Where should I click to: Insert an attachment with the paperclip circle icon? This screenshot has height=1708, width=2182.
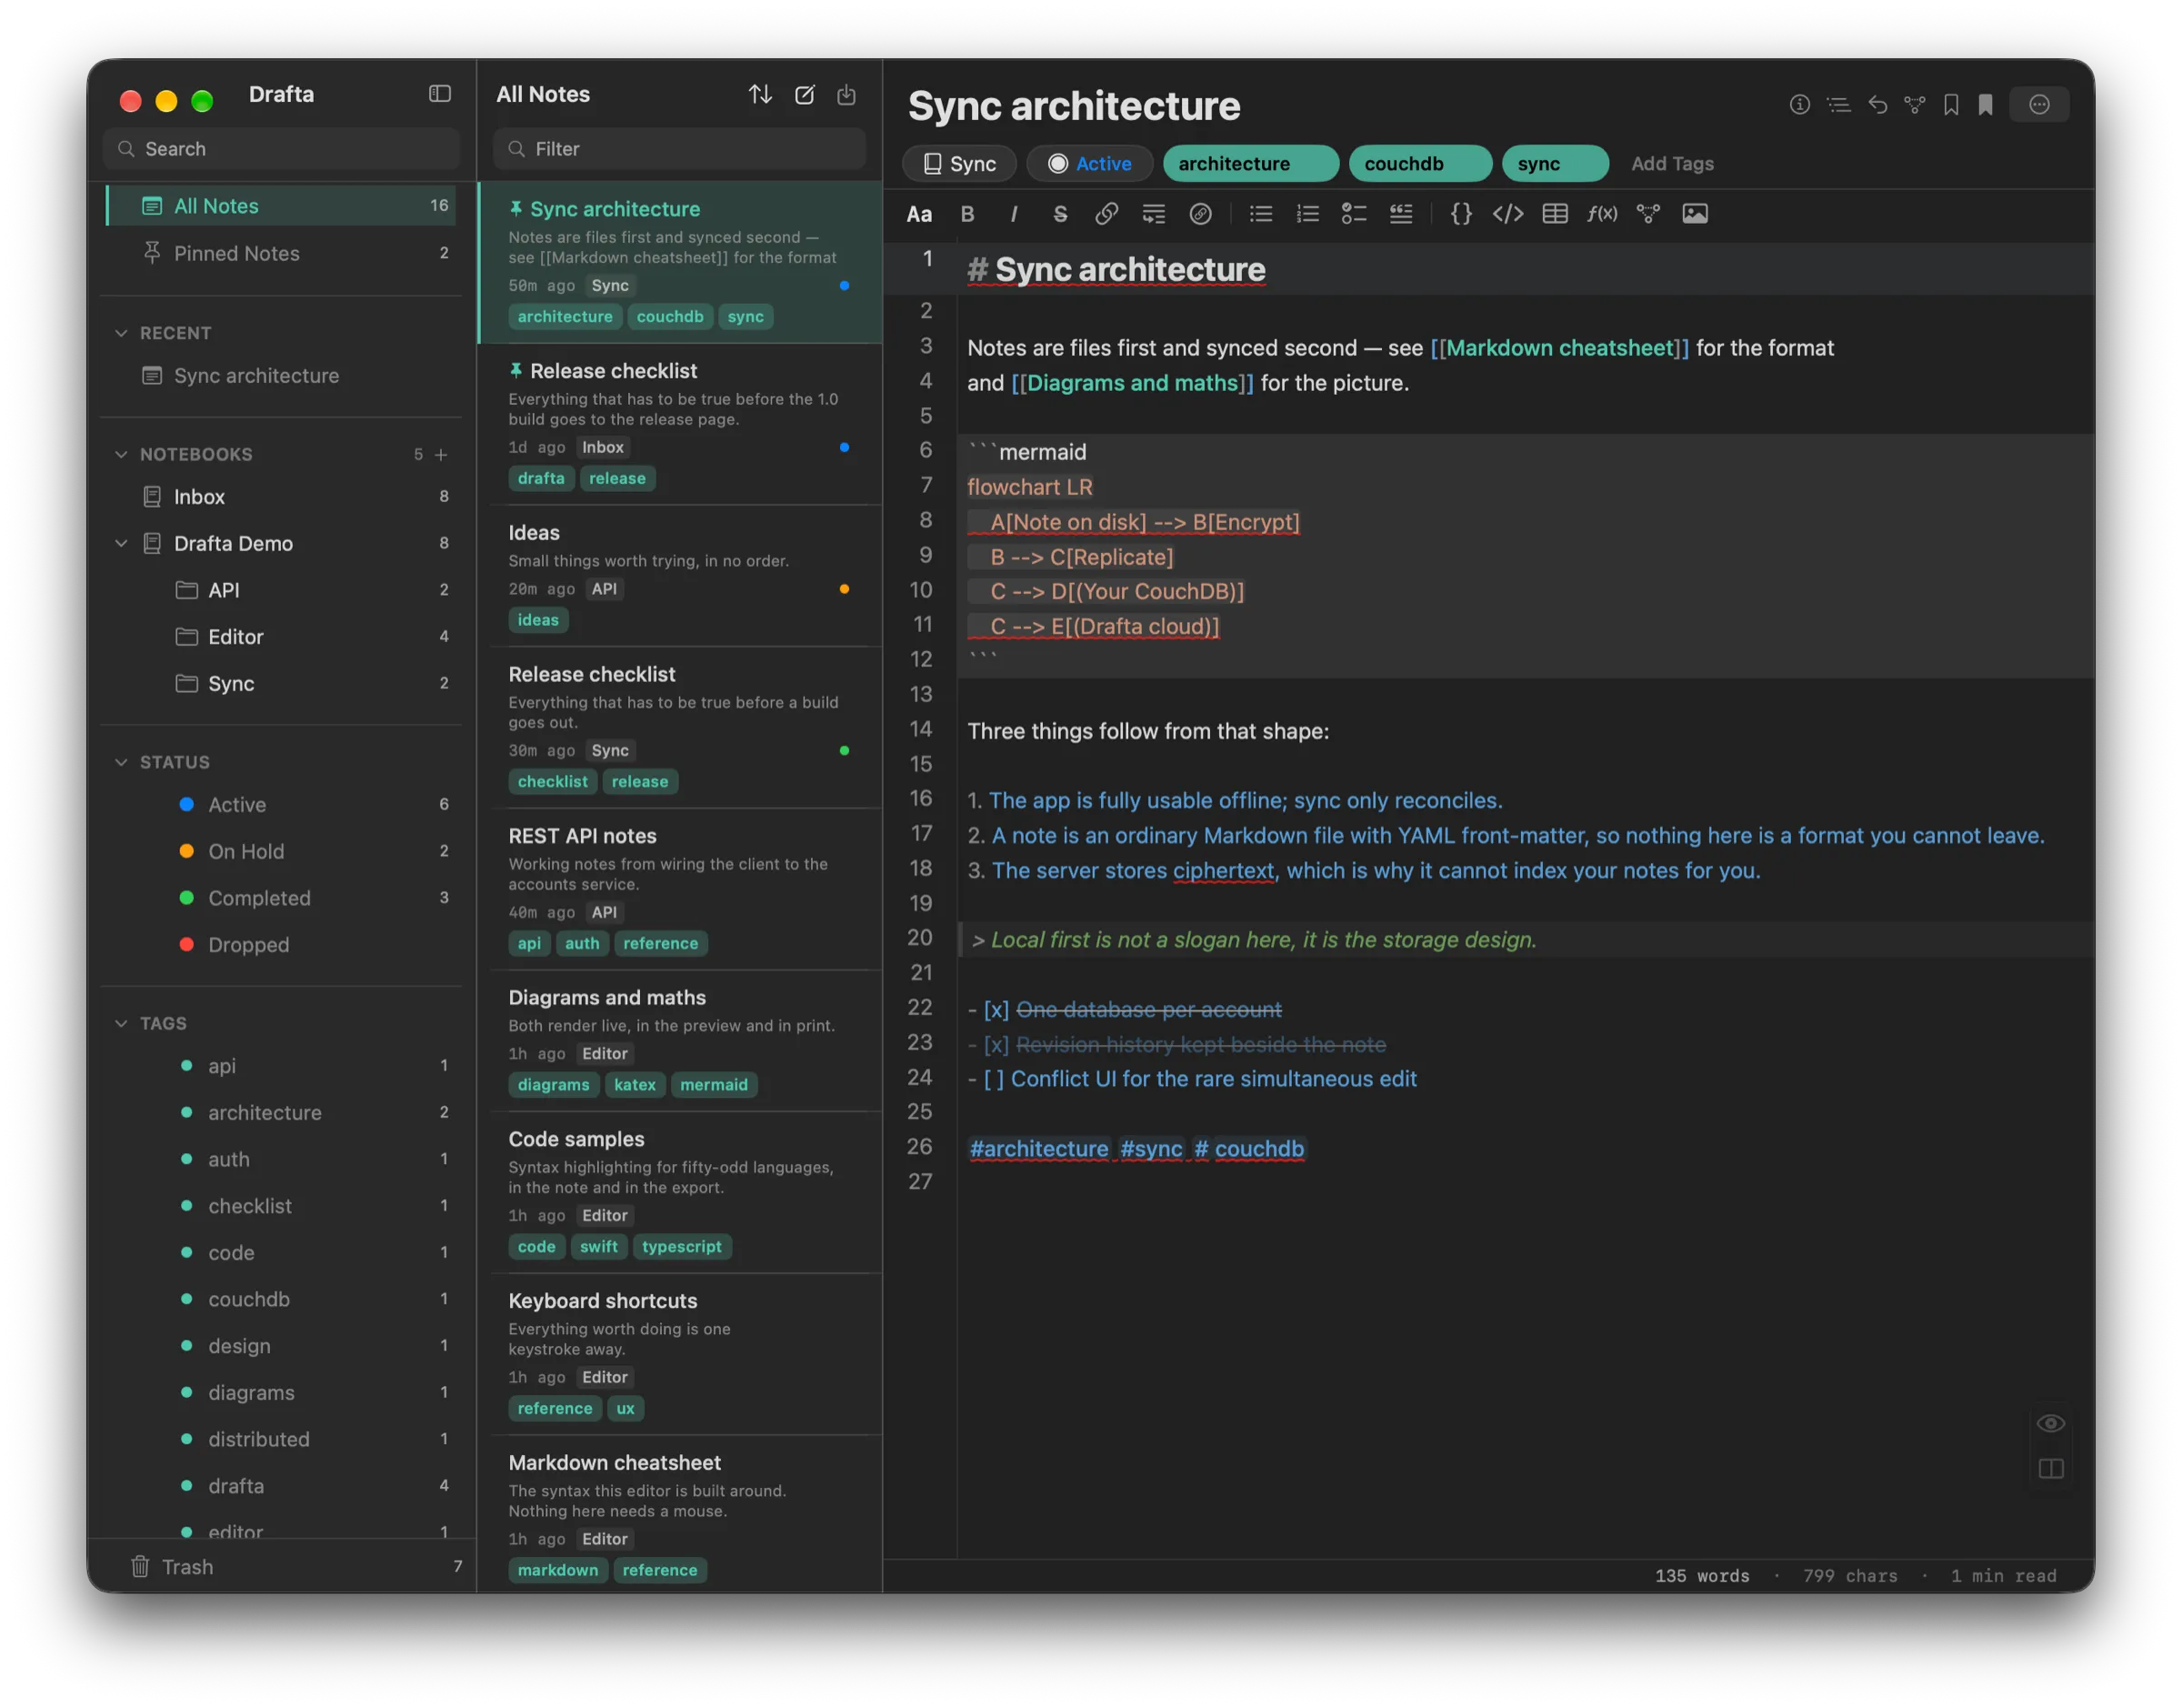[1200, 214]
